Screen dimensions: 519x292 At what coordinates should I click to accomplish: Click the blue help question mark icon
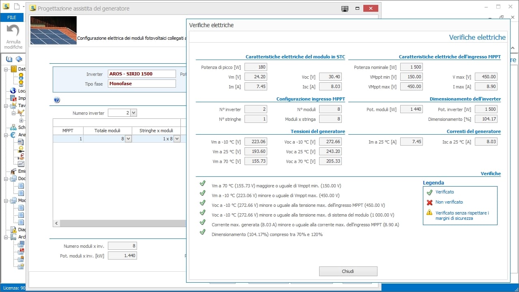(x=57, y=100)
